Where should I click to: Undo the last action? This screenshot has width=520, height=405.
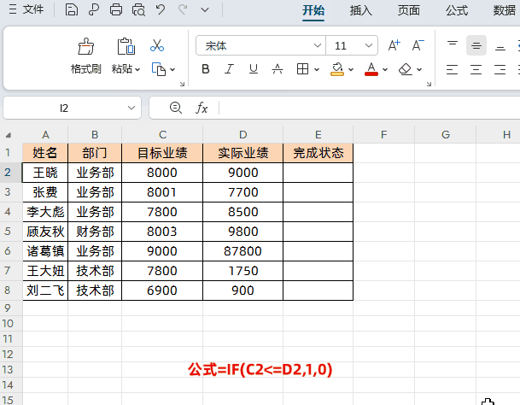[x=161, y=9]
